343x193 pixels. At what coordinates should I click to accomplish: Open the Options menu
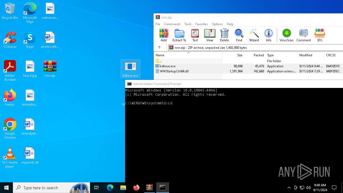pos(217,24)
